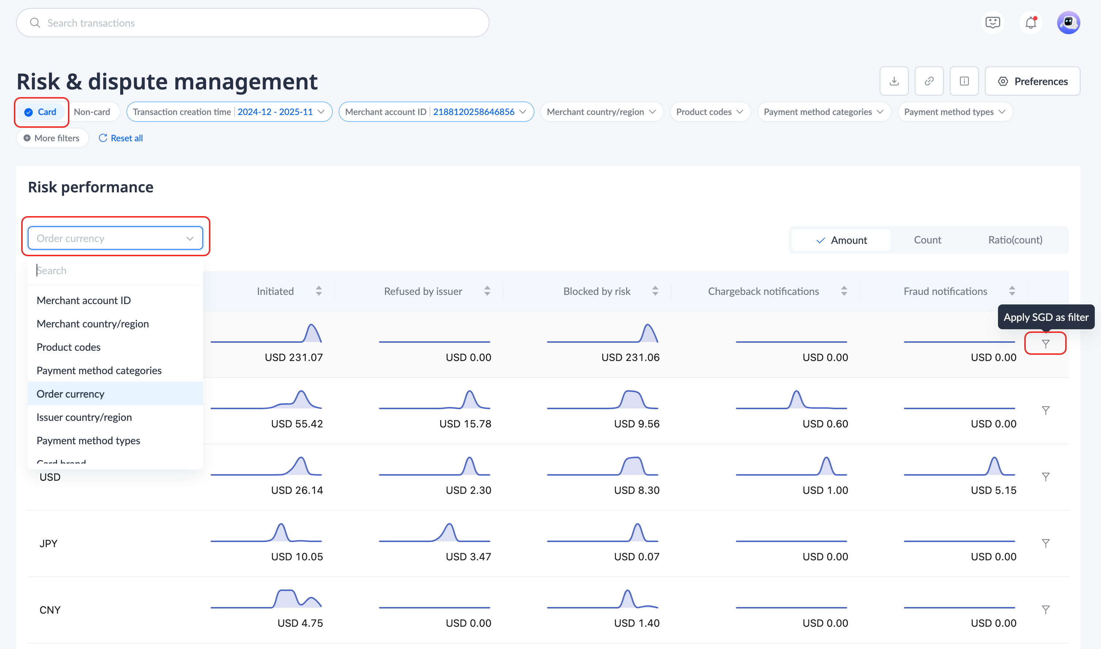Apply SGD as filter funnel icon
Viewport: 1101px width, 649px height.
tap(1045, 344)
